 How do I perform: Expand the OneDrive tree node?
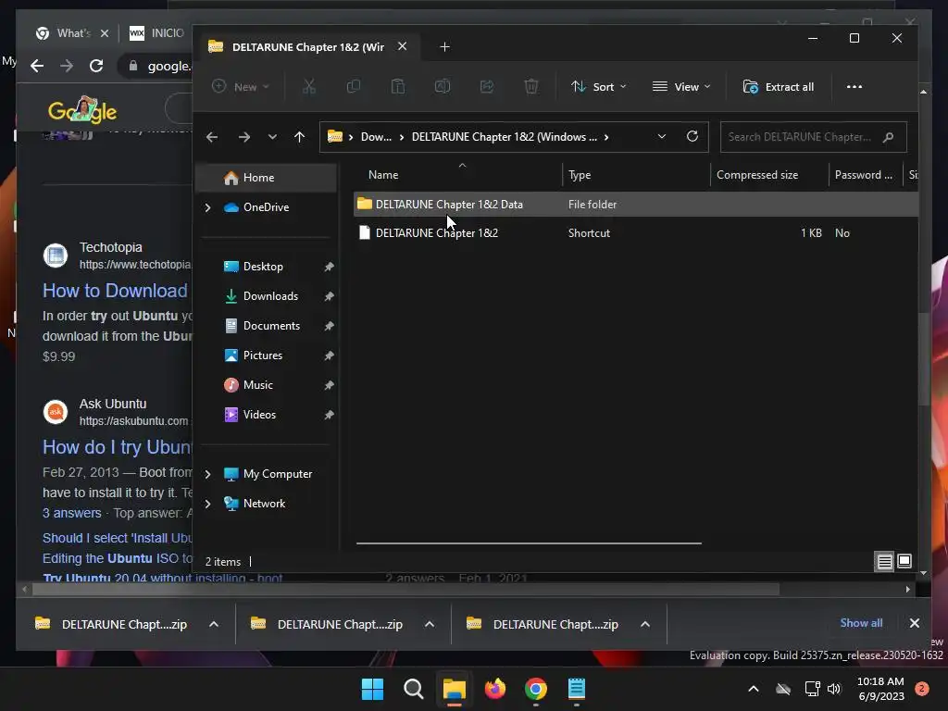(207, 207)
